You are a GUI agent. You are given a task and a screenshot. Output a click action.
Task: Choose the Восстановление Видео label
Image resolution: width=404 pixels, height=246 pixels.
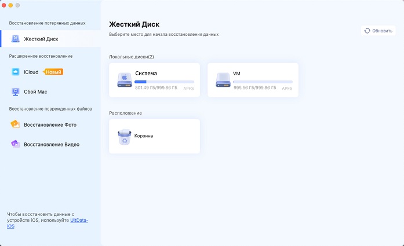pyautogui.click(x=52, y=144)
